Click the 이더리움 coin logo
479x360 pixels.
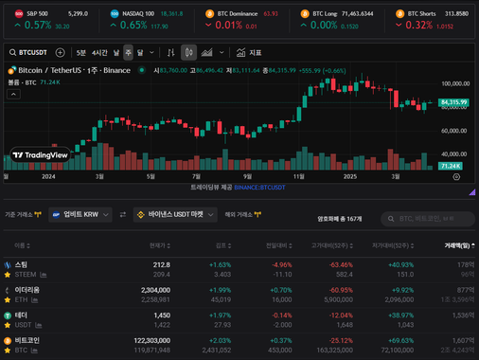click(x=8, y=290)
